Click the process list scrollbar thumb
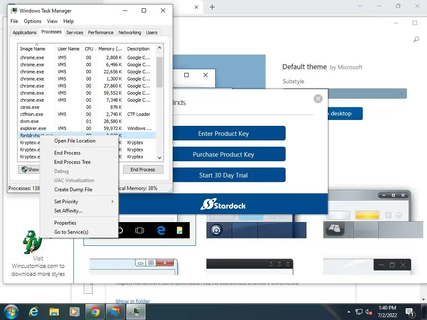The width and height of the screenshot is (427, 320). (x=160, y=72)
